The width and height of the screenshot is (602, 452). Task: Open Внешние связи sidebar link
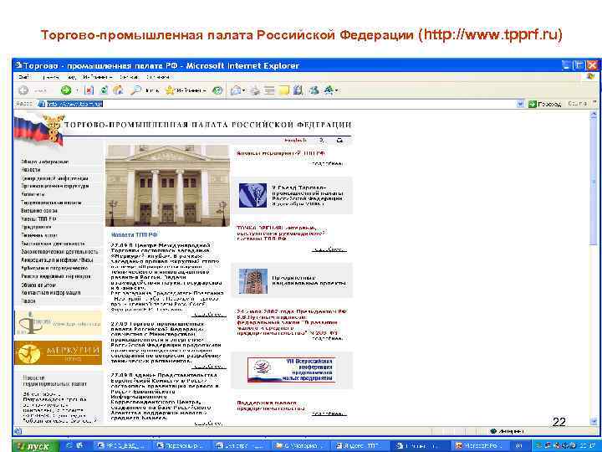[39, 211]
